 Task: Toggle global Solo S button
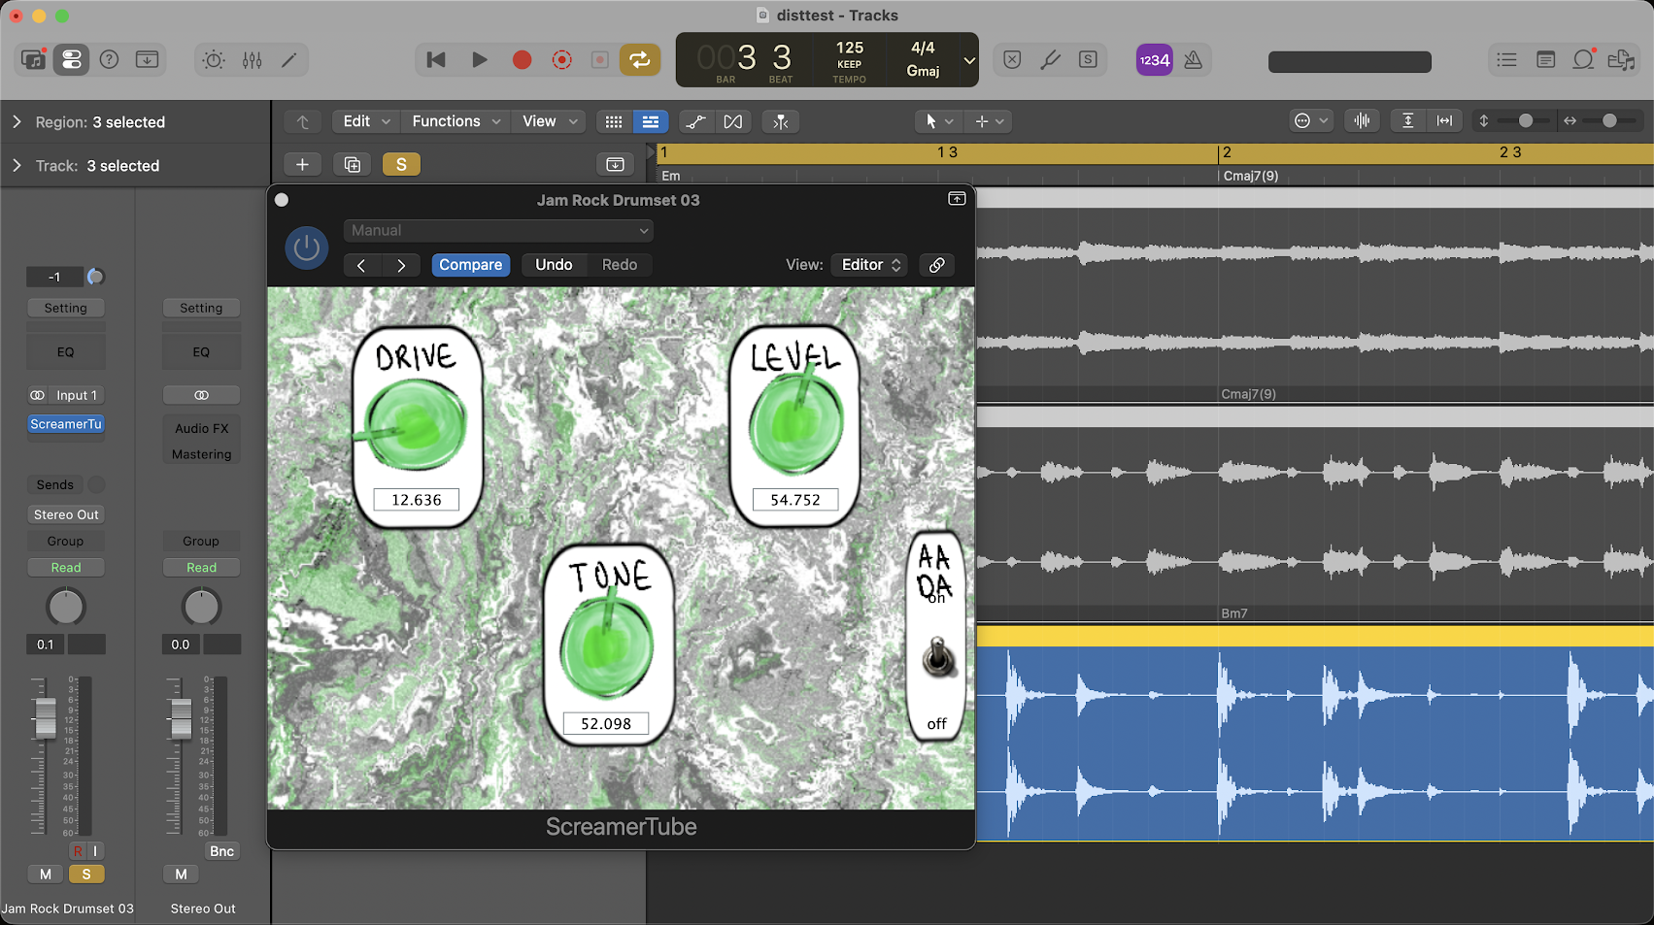401,165
